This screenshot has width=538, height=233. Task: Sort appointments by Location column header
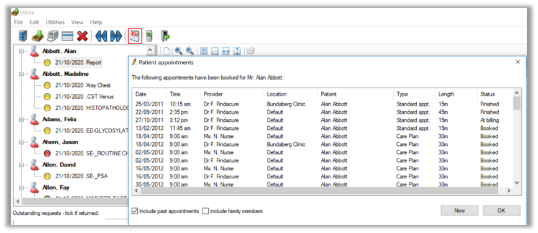coord(291,94)
